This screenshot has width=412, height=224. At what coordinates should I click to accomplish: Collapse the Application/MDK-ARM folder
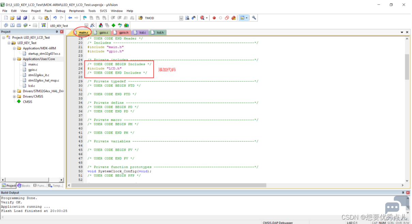[x=14, y=48]
